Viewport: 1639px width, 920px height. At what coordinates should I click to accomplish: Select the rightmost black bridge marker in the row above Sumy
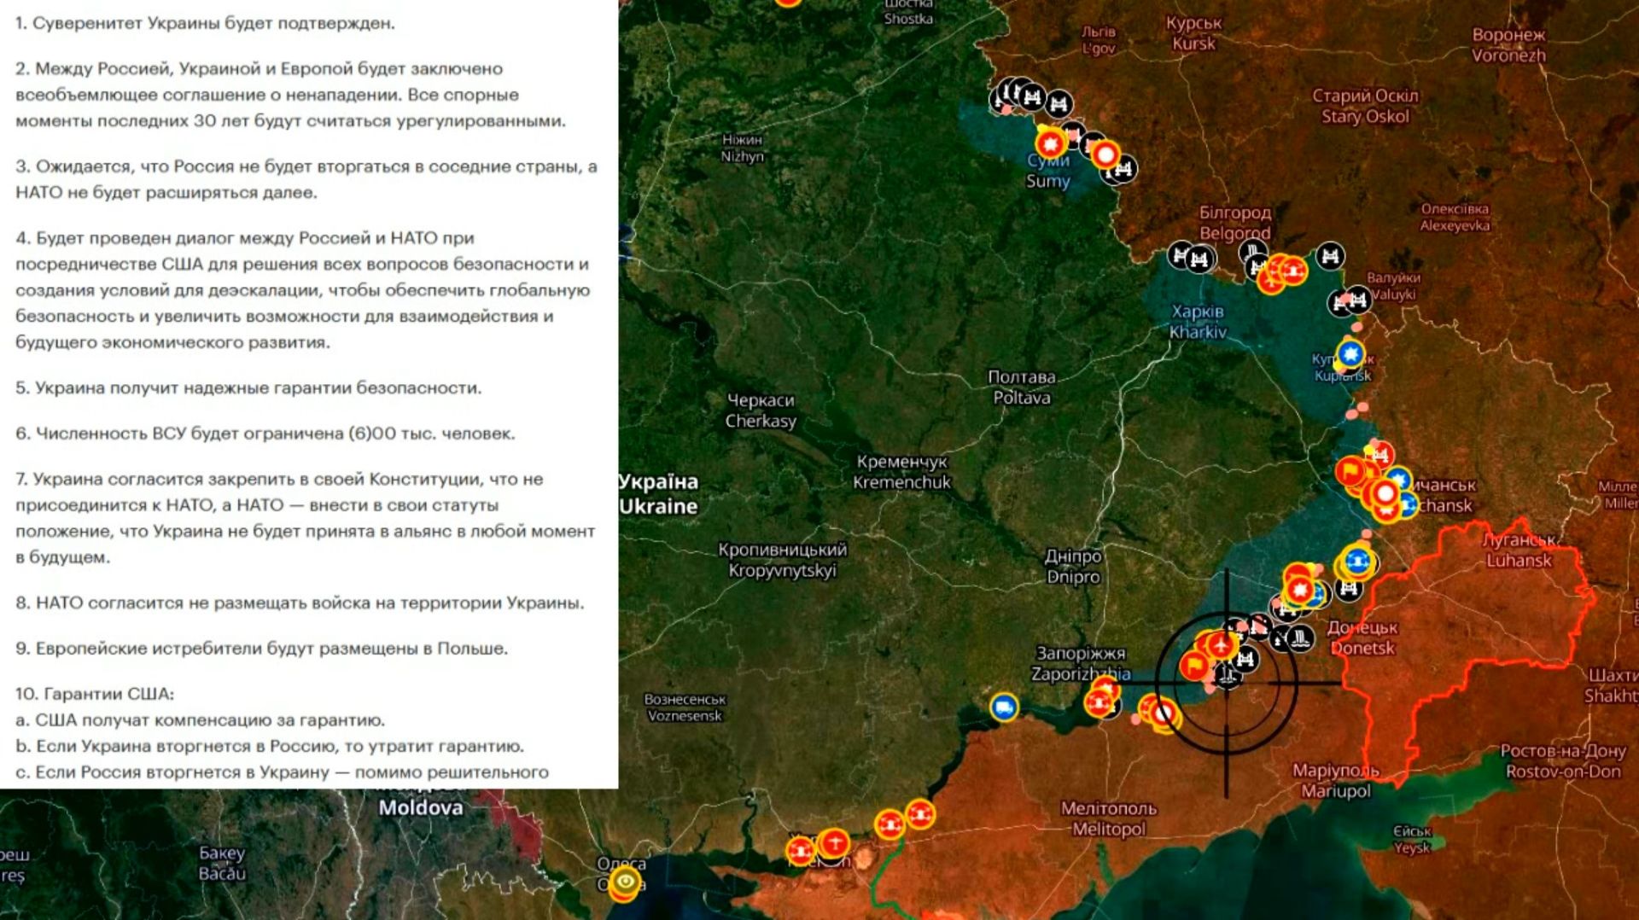1059,104
